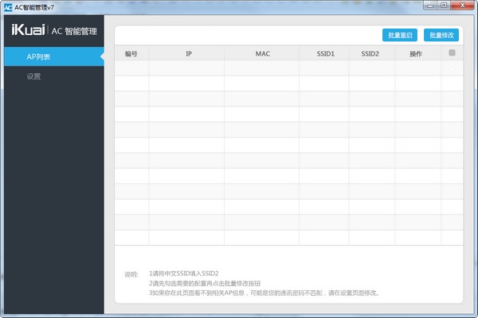This screenshot has height=318, width=478.
Task: Click the SSID1 column header
Action: (x=325, y=54)
